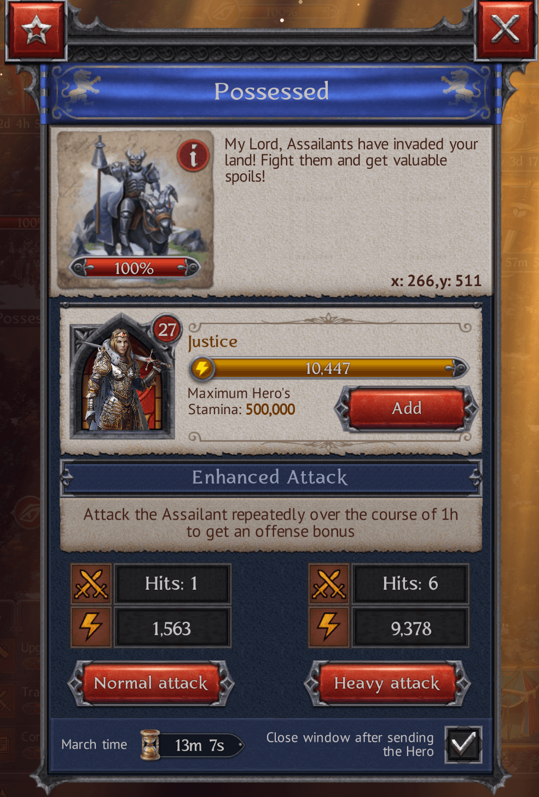Click the hero stamina bar showing 10,447
The image size is (539, 797).
point(329,368)
